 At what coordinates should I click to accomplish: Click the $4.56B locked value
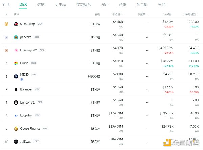(118, 22)
